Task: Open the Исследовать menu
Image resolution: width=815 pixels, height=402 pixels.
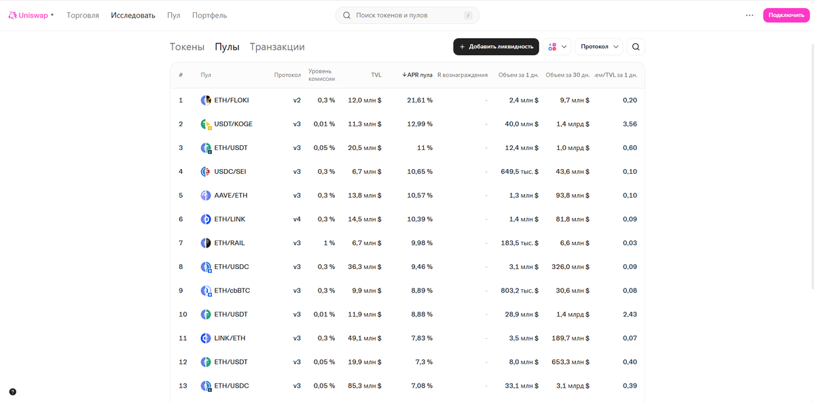Action: pos(133,15)
